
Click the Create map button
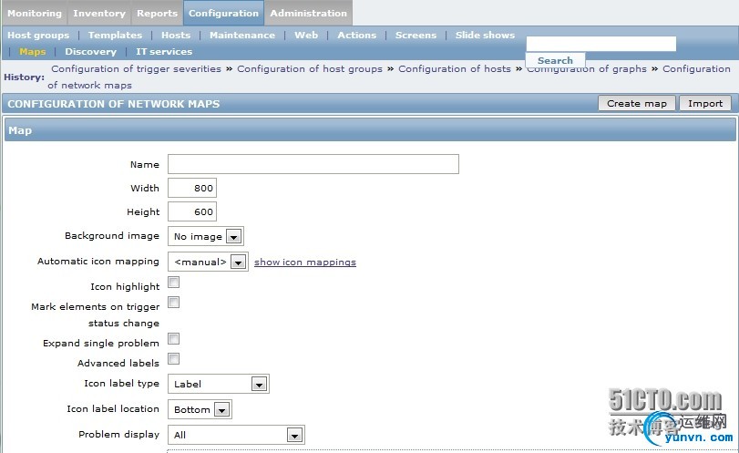click(x=637, y=103)
